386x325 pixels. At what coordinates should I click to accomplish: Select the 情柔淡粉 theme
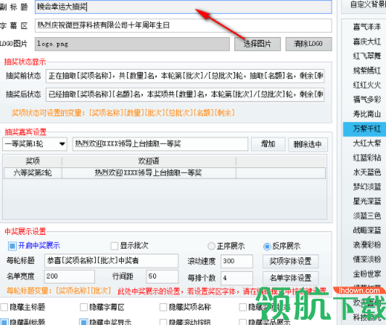tap(367, 259)
